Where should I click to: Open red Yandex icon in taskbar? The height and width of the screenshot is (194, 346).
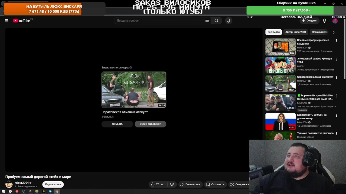point(17,191)
